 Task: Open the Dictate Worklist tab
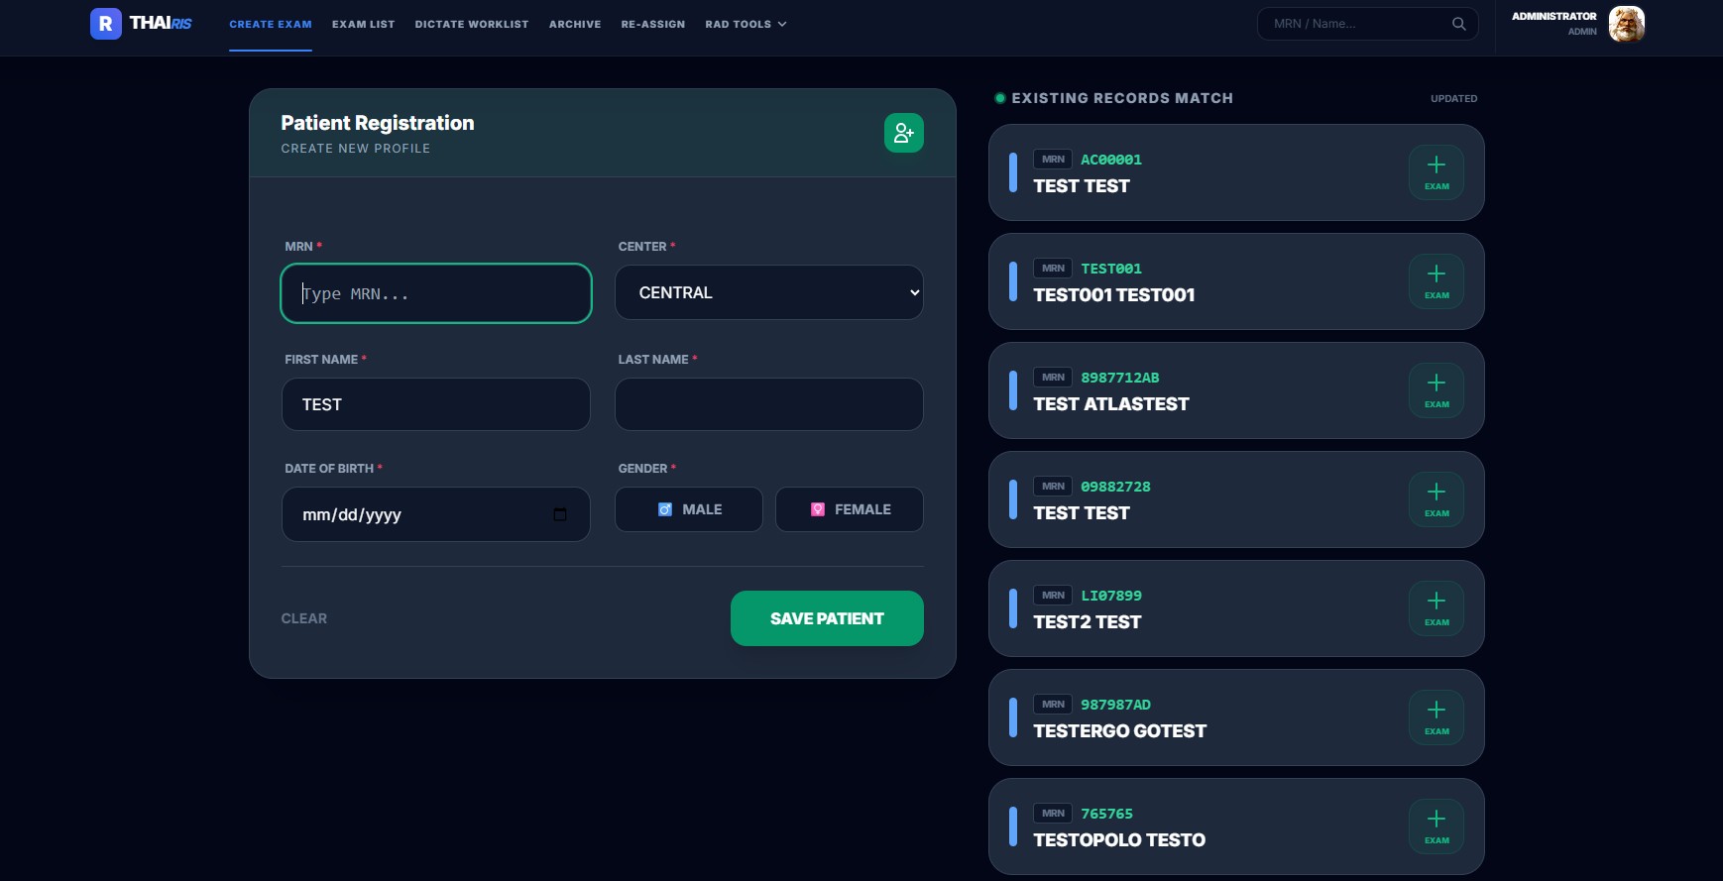(471, 24)
